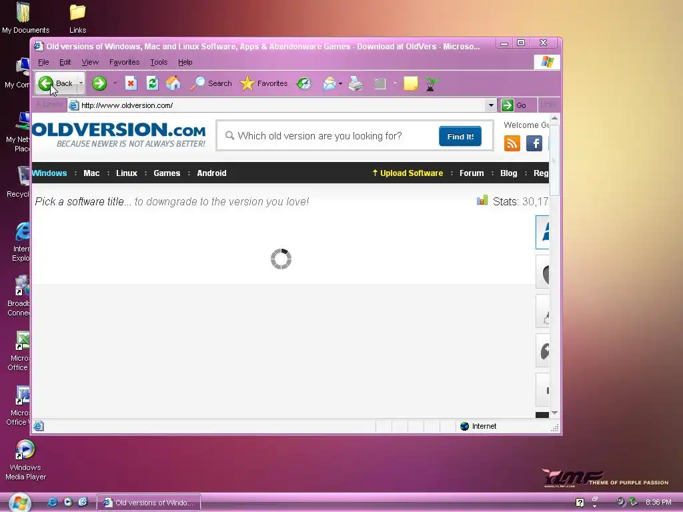The width and height of the screenshot is (683, 512).
Task: Open the Edit menu
Action: (x=65, y=62)
